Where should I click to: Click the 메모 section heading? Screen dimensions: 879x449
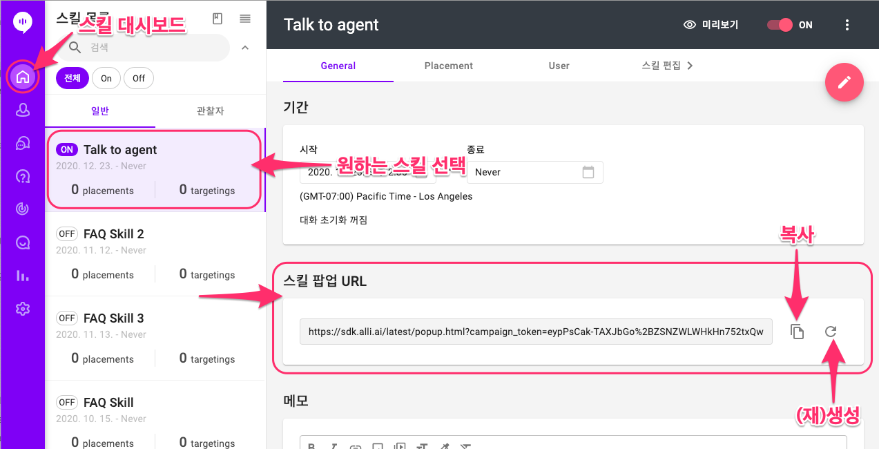pos(296,401)
